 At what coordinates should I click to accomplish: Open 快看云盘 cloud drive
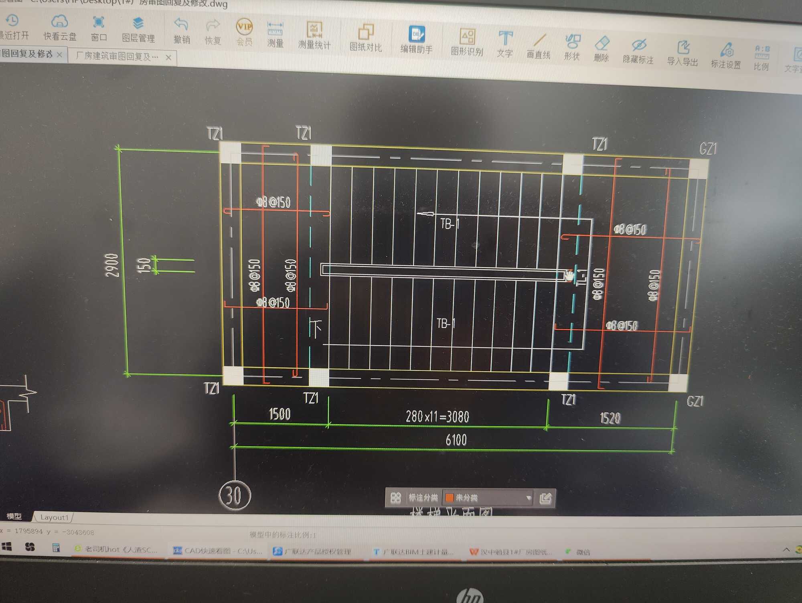click(60, 28)
